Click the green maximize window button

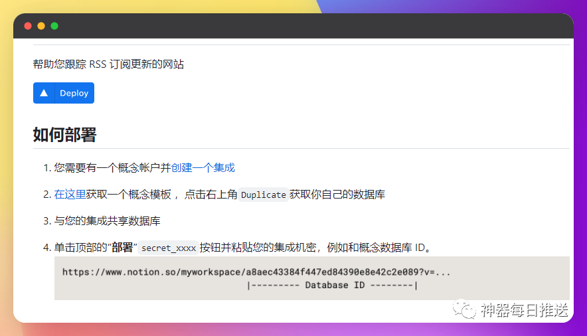pyautogui.click(x=54, y=26)
